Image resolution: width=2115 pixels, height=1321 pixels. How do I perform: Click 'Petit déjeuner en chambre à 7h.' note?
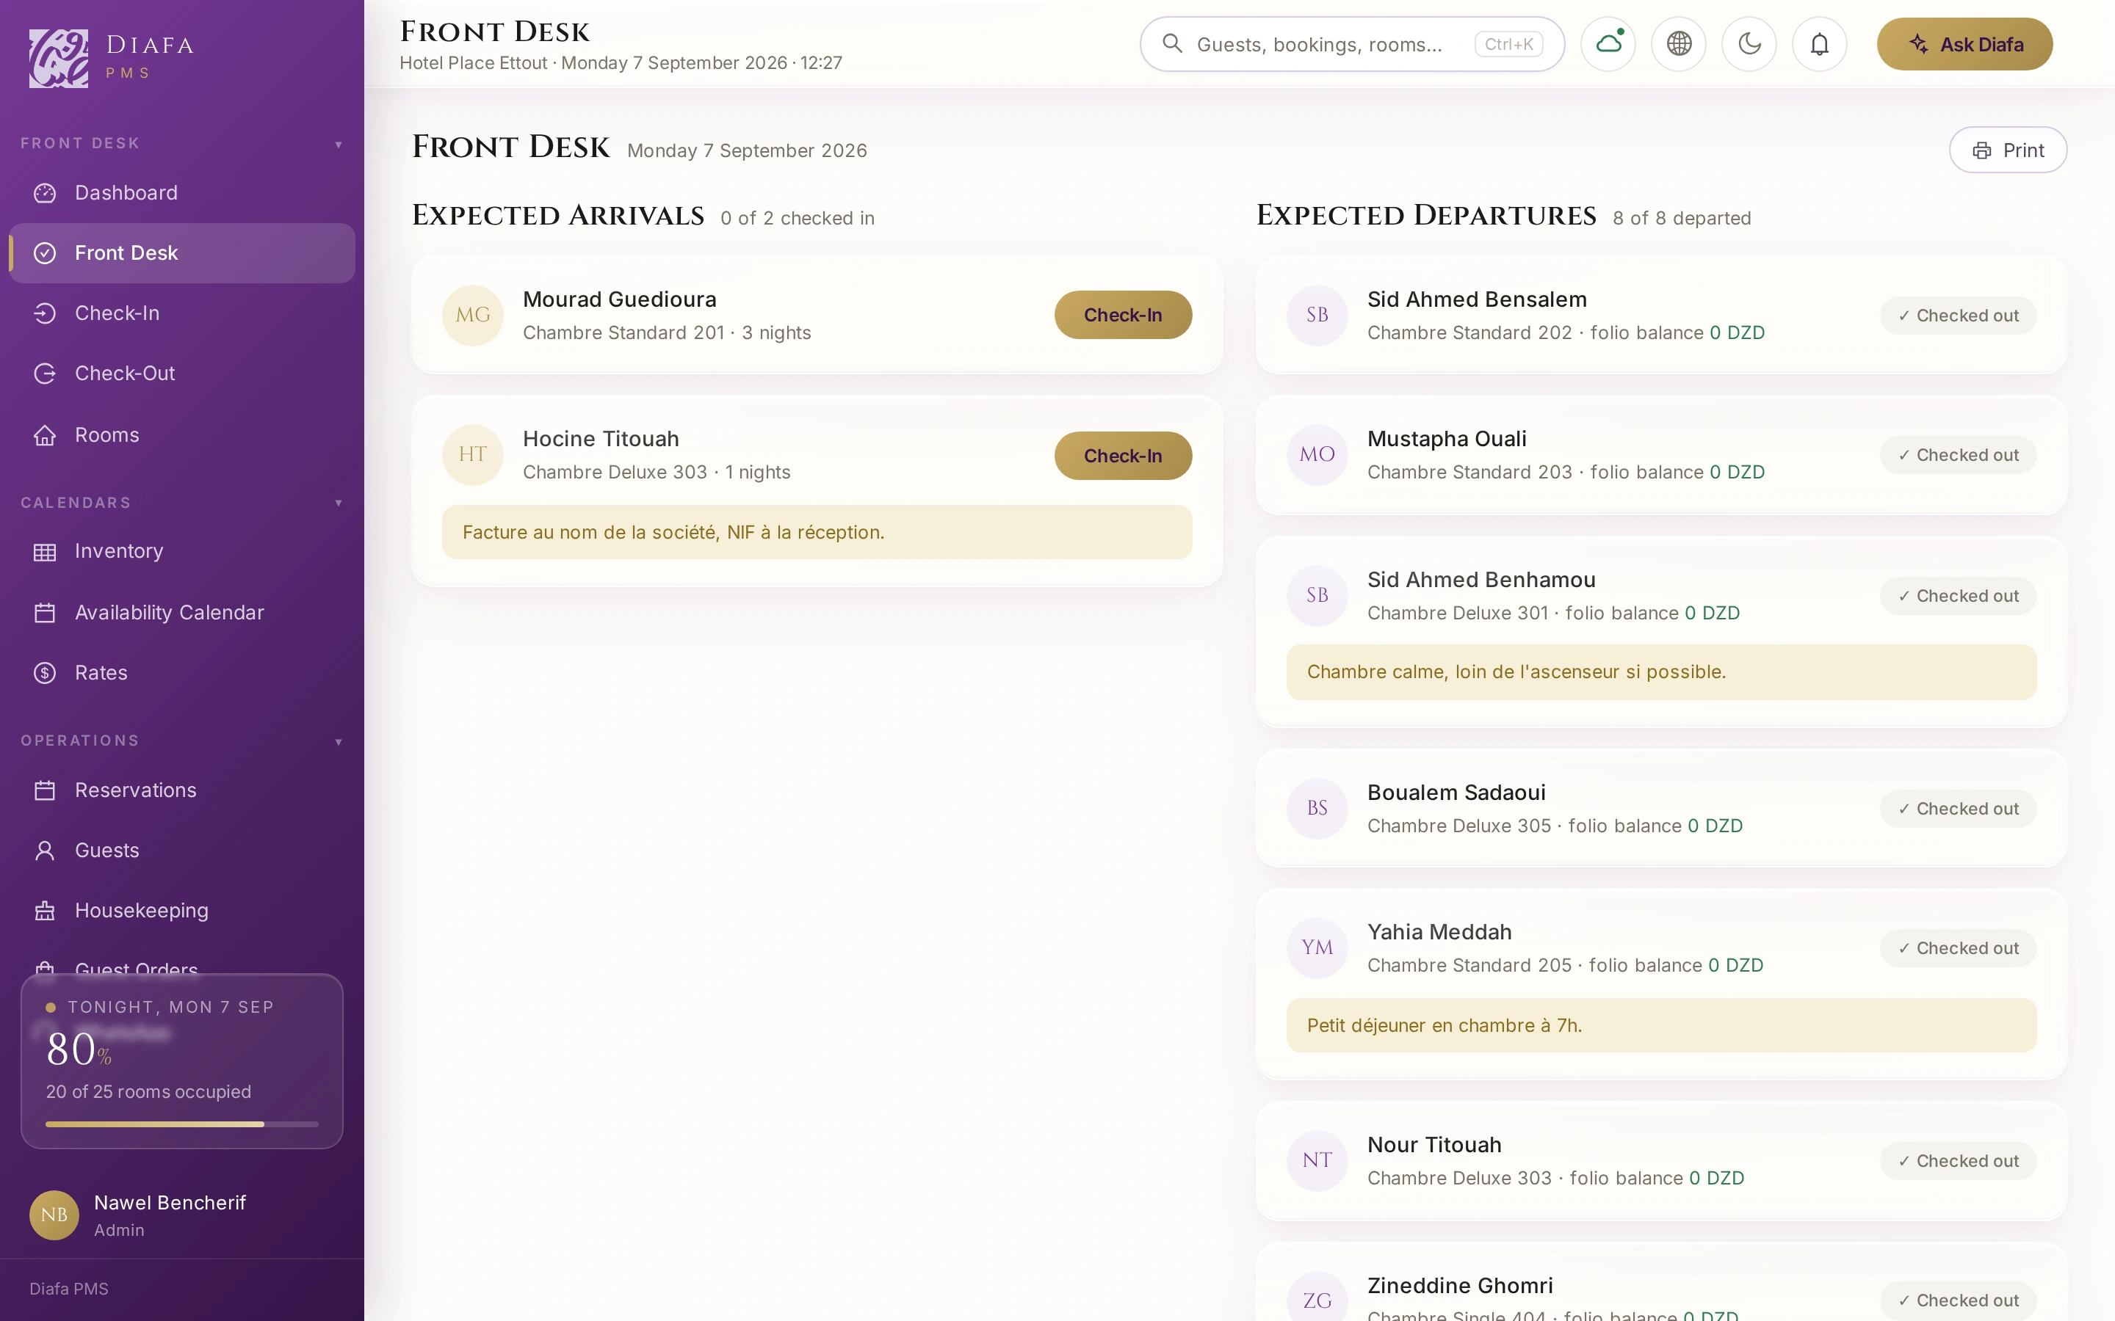click(x=1661, y=1026)
